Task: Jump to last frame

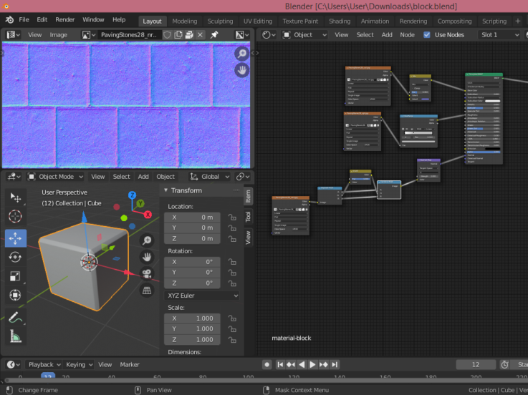Action: click(x=335, y=365)
